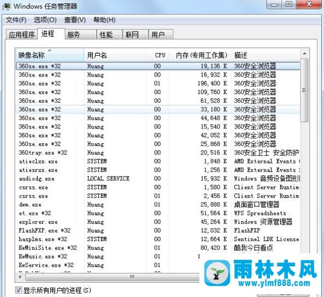Screen dimensions: 324x297
Task: Click LOCAL SERVICE user name cell
Action: click(108, 178)
